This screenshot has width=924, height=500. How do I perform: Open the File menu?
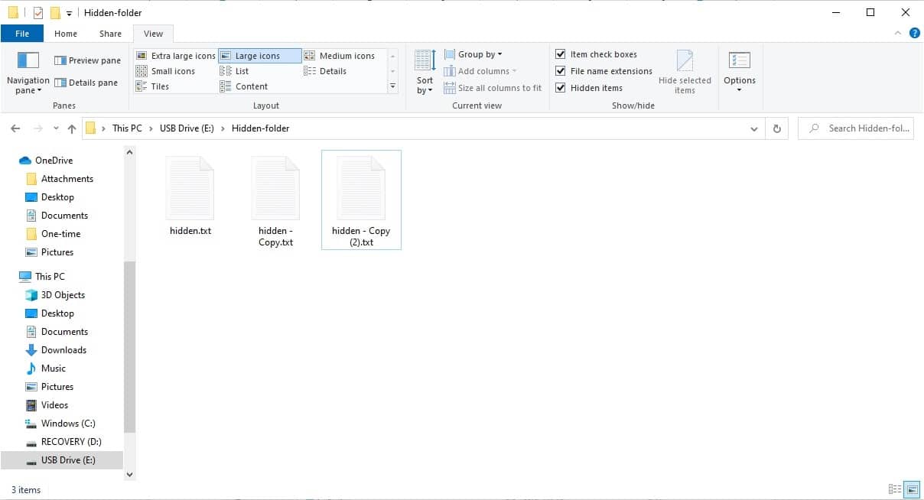click(22, 33)
